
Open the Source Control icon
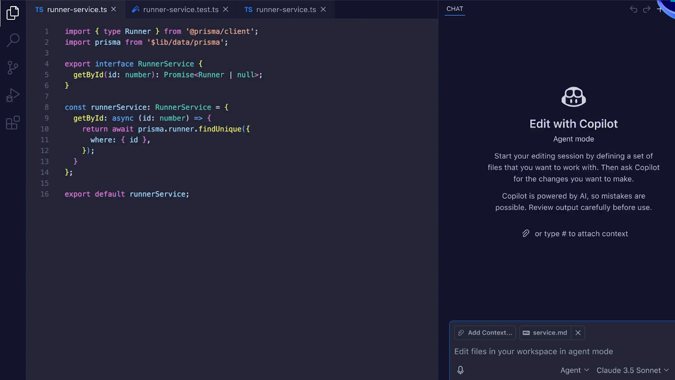pos(12,67)
